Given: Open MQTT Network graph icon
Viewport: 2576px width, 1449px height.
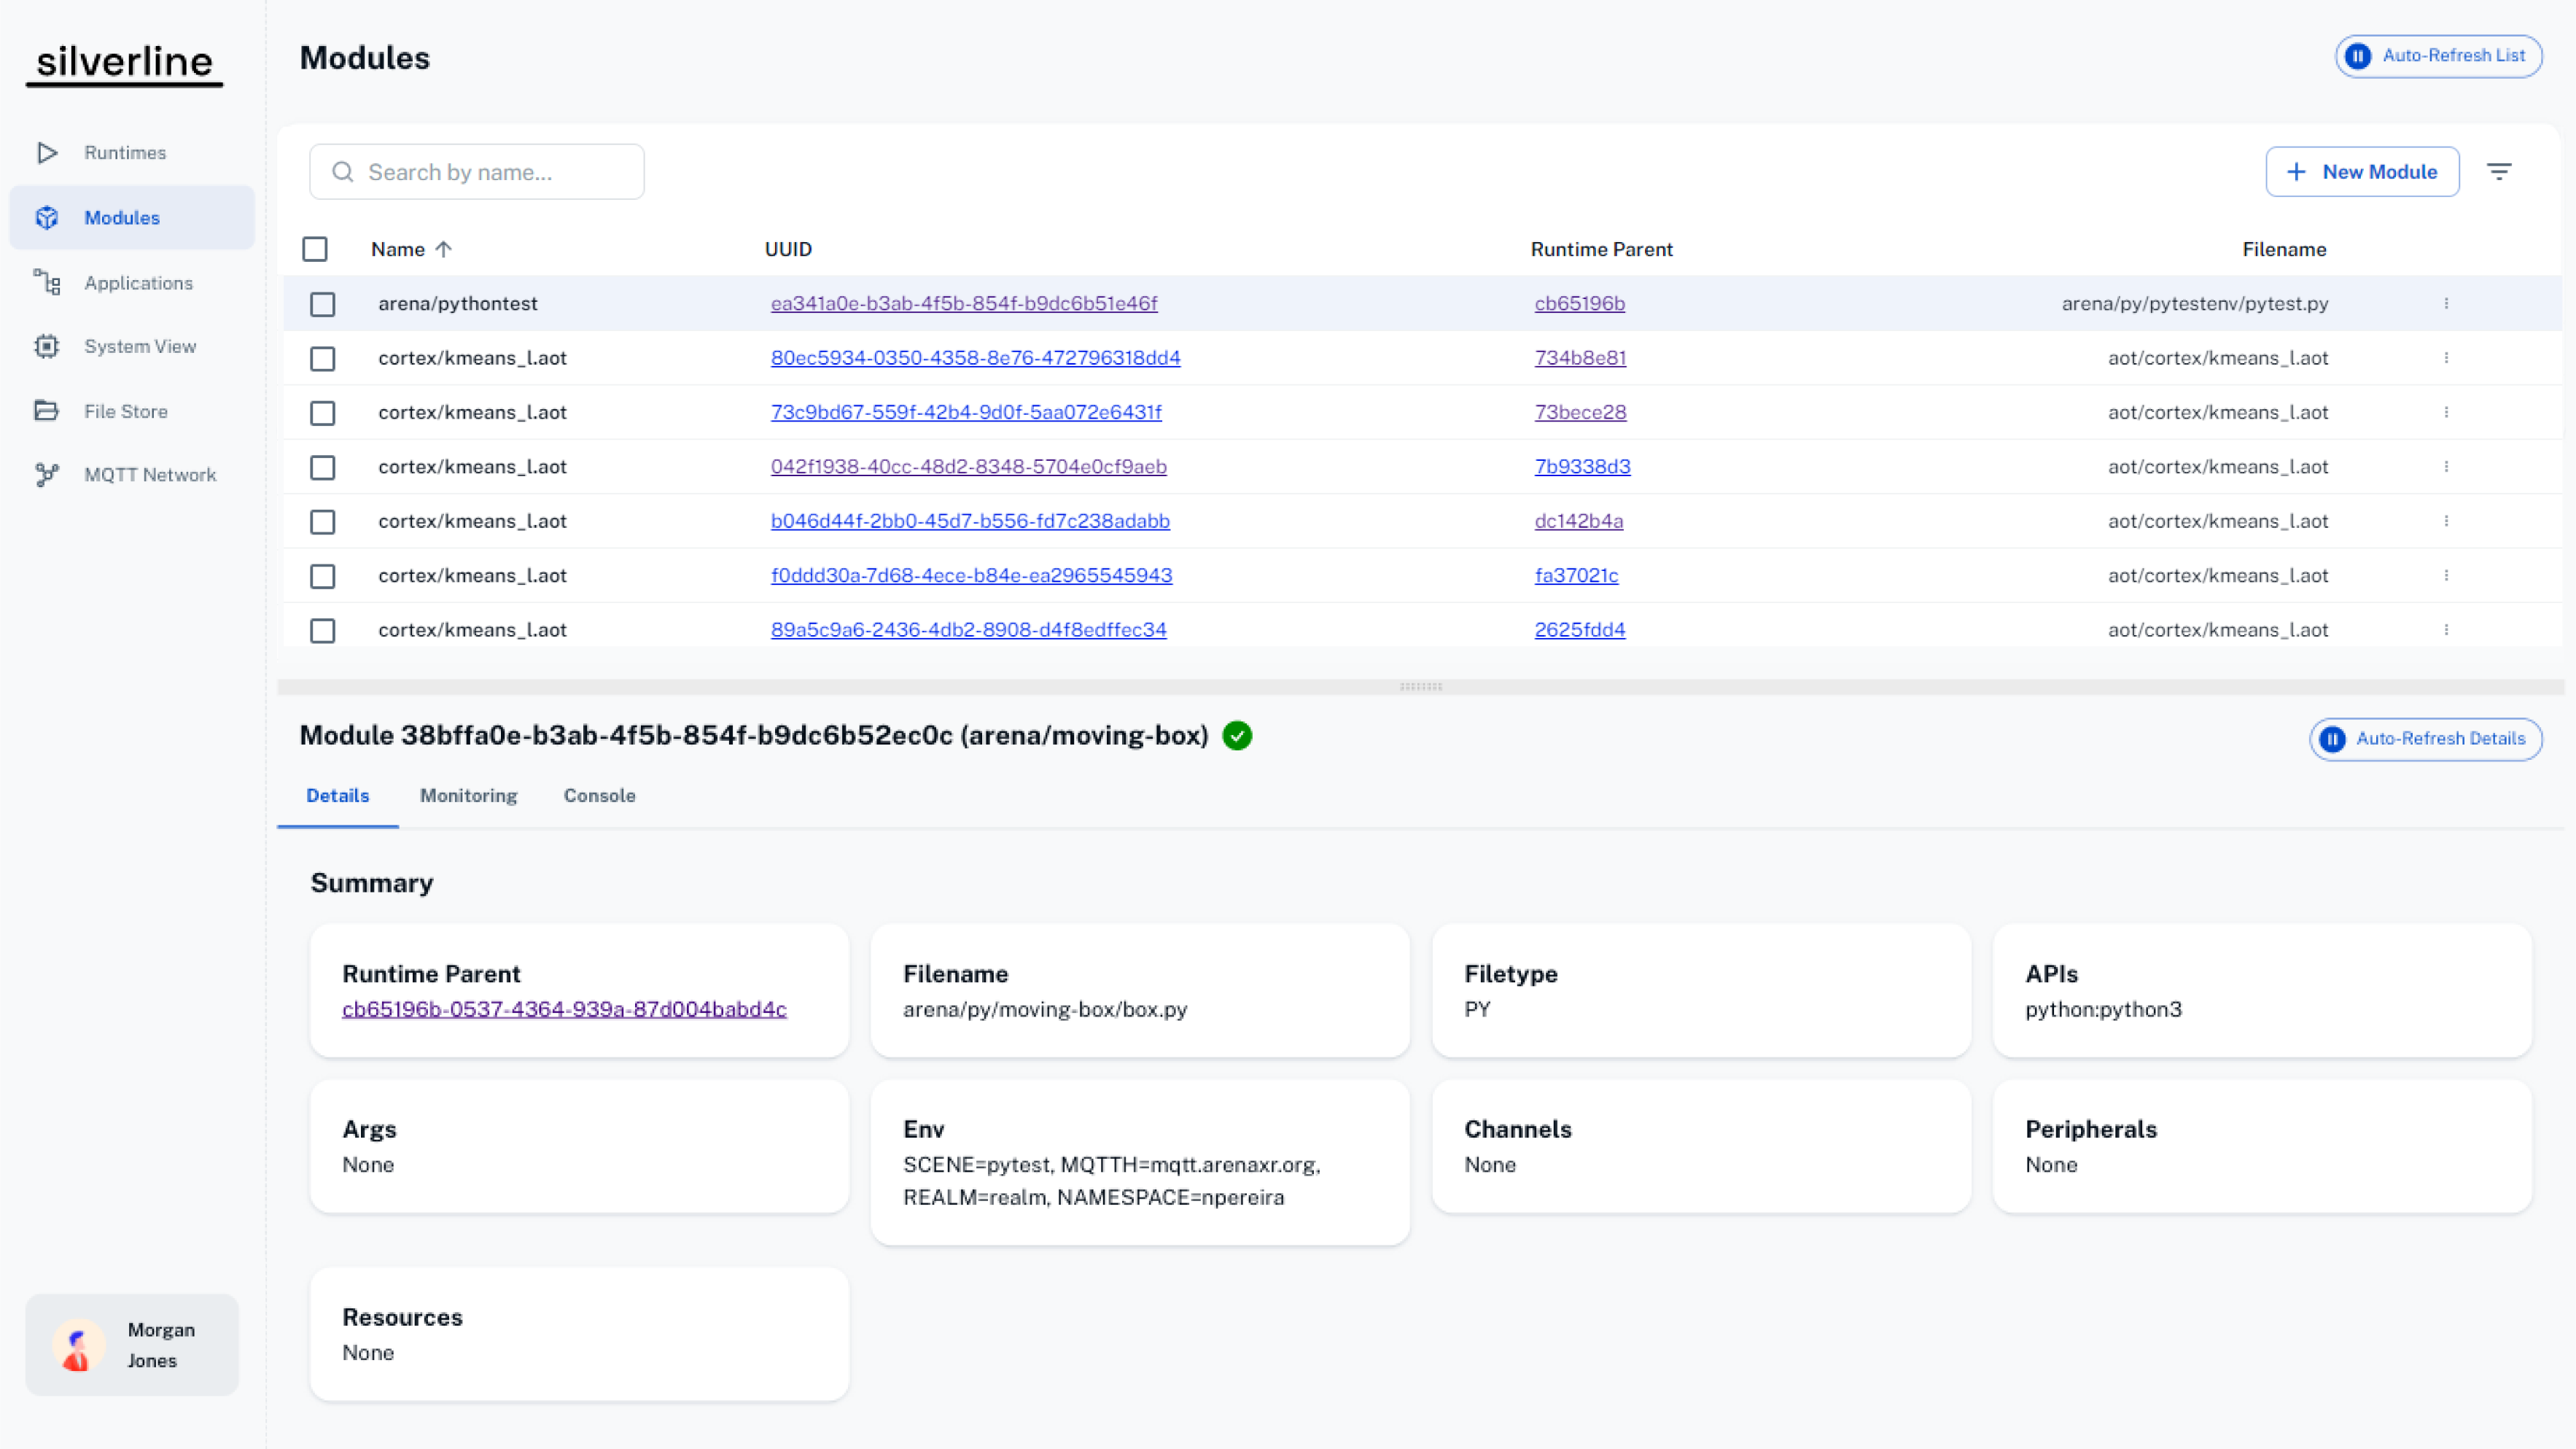Looking at the screenshot, I should [x=47, y=475].
